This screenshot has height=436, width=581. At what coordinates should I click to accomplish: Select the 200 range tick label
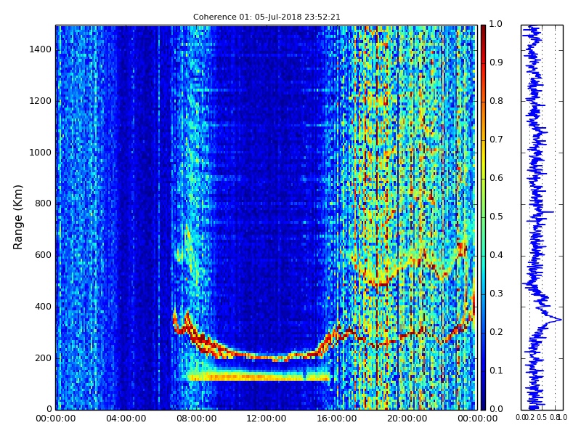tap(43, 358)
